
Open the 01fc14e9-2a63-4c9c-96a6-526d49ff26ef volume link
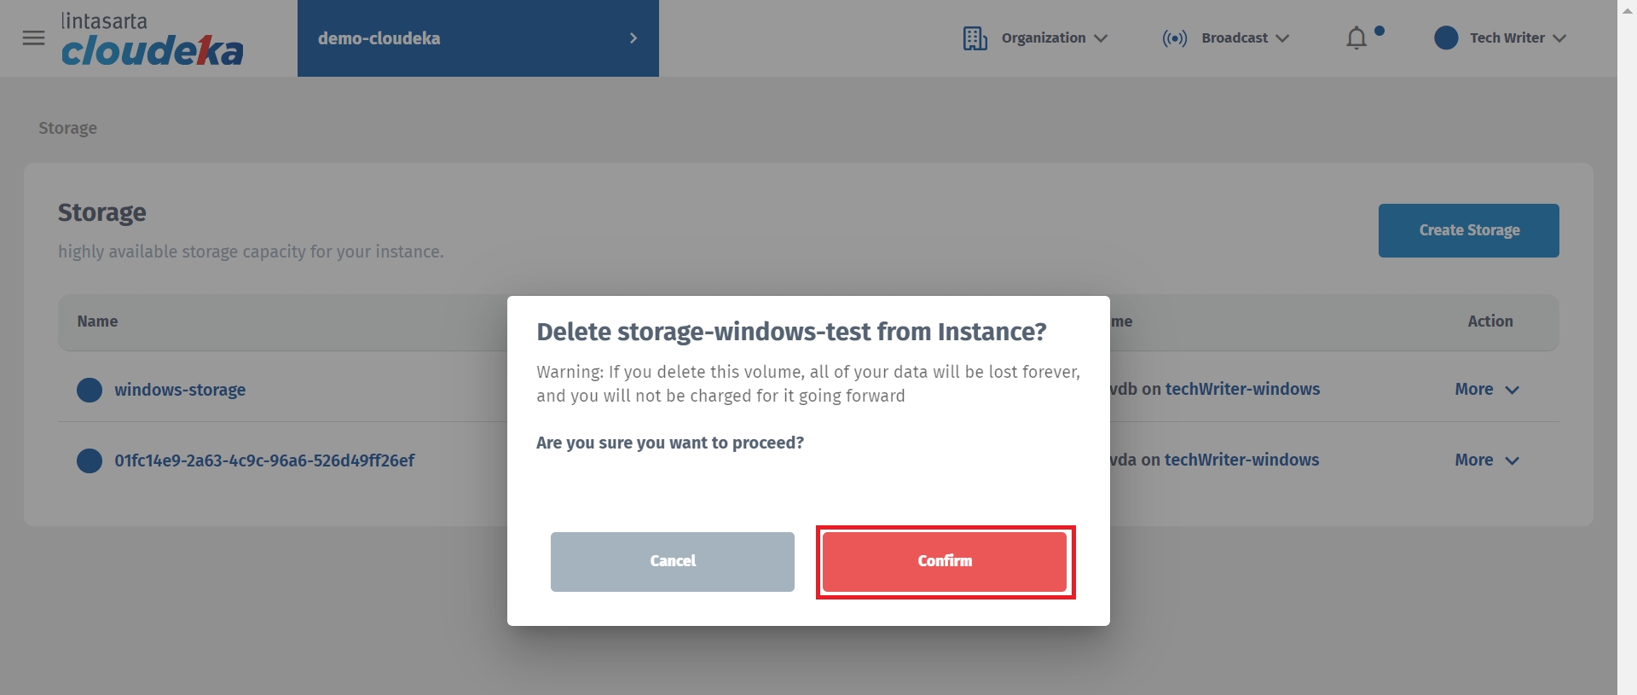(x=264, y=460)
